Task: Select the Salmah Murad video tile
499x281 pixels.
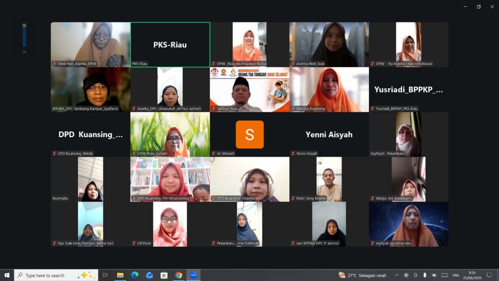Action: point(409,44)
